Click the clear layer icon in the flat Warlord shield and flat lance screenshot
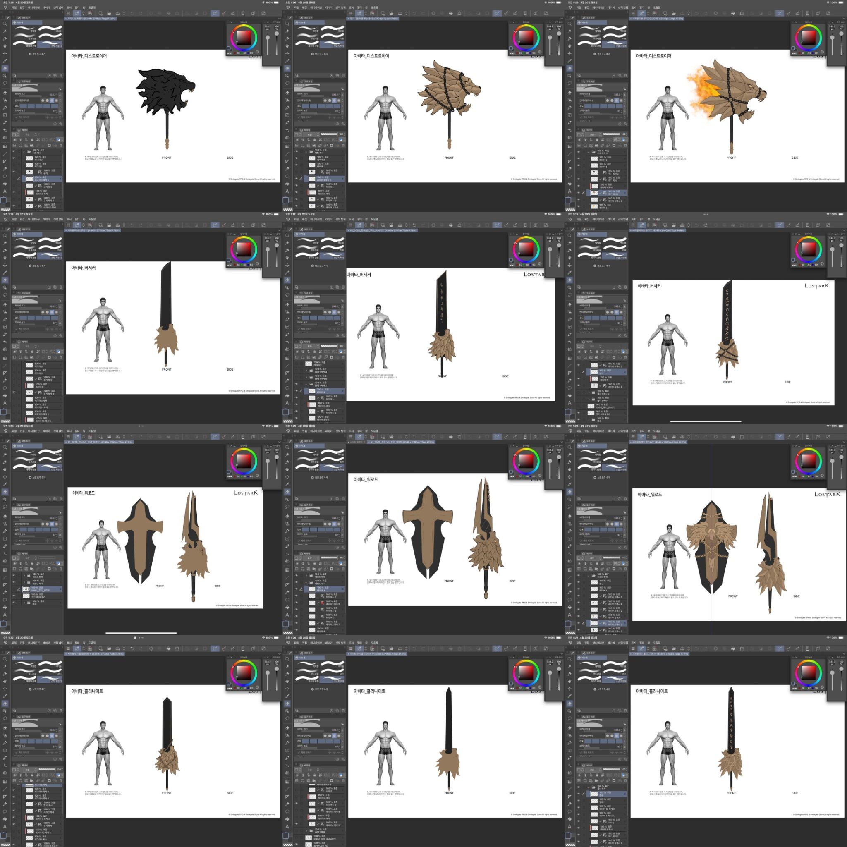Viewport: 847px width, 847px height. click(x=151, y=437)
